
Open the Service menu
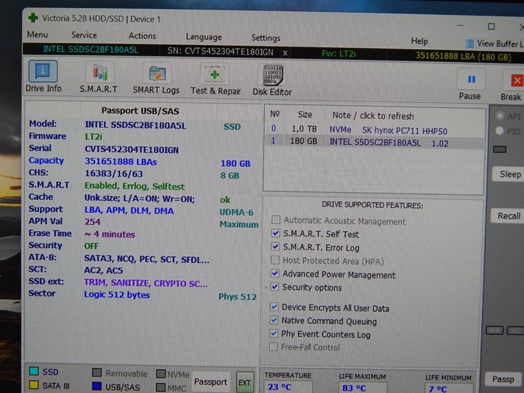[x=84, y=35]
